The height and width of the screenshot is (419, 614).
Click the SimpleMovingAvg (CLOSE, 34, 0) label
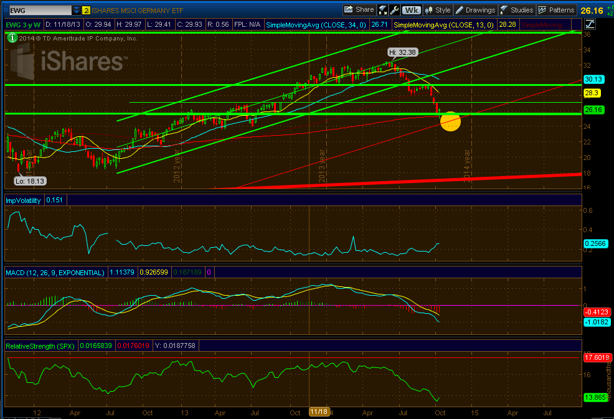click(x=316, y=25)
